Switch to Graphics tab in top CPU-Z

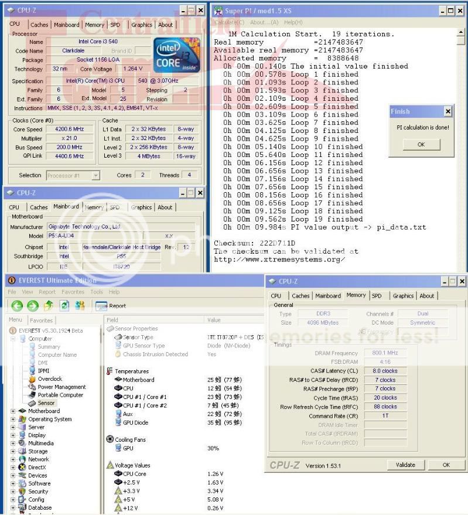[x=142, y=25]
